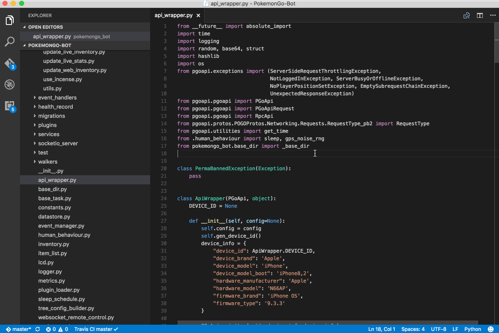Click the feedback smiley icon in status bar

pyautogui.click(x=491, y=329)
